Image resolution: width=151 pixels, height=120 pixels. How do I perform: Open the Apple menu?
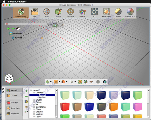(4, 2)
